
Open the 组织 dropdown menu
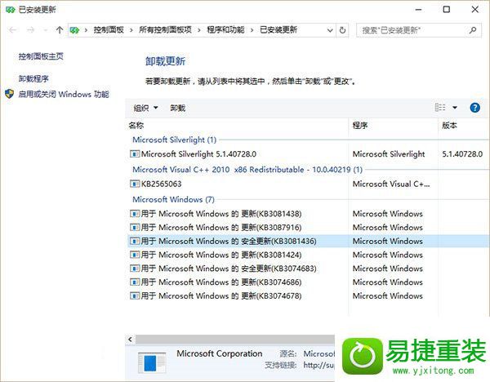pyautogui.click(x=145, y=108)
